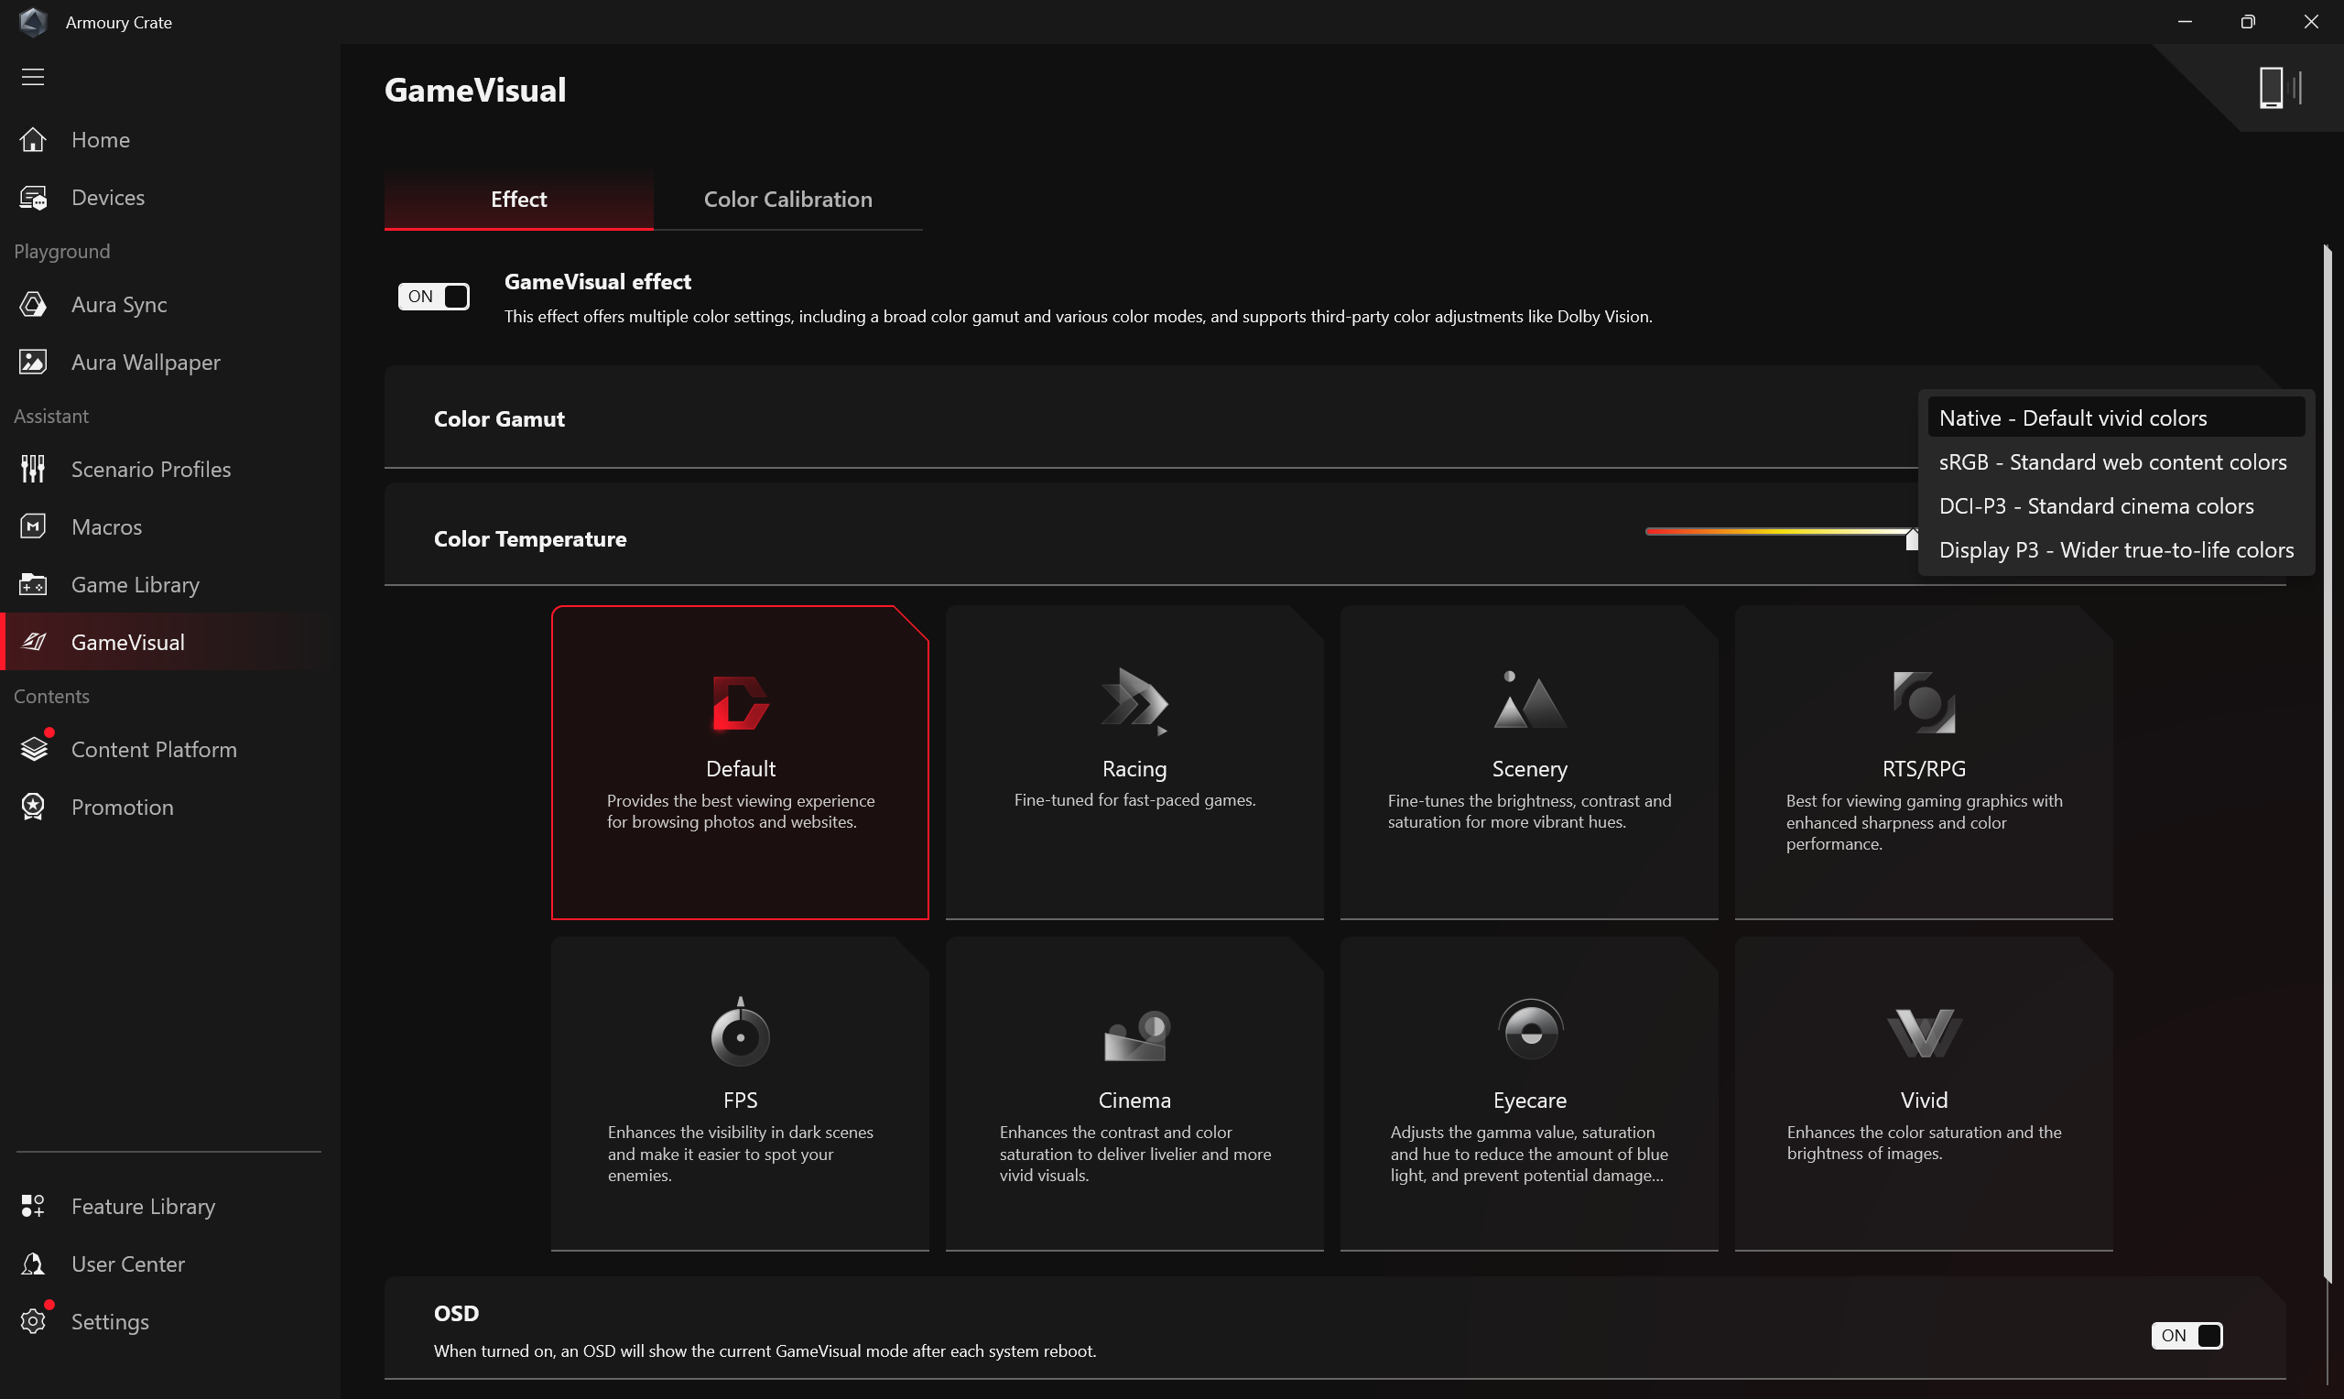
Task: Click the Content Platform layers icon
Action: [x=33, y=750]
